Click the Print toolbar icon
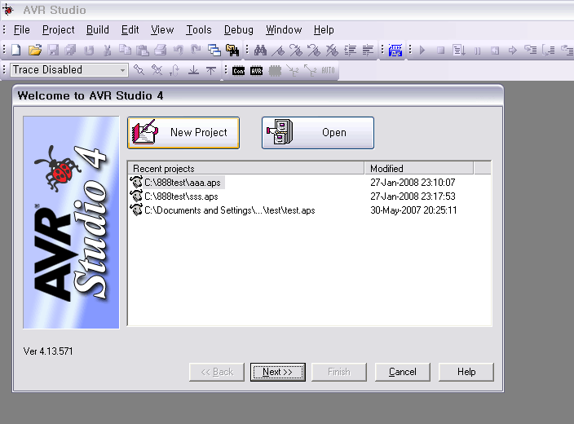Viewport: 574px width, 424px height. point(161,50)
